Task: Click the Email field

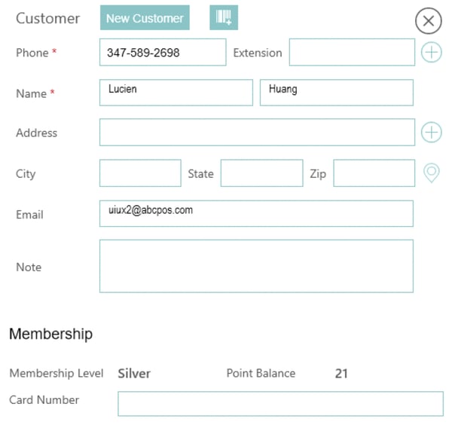Action: (256, 214)
